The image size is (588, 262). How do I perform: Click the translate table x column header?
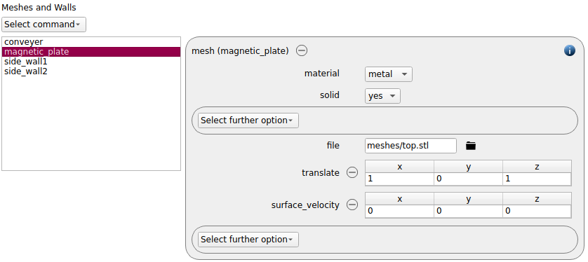400,167
